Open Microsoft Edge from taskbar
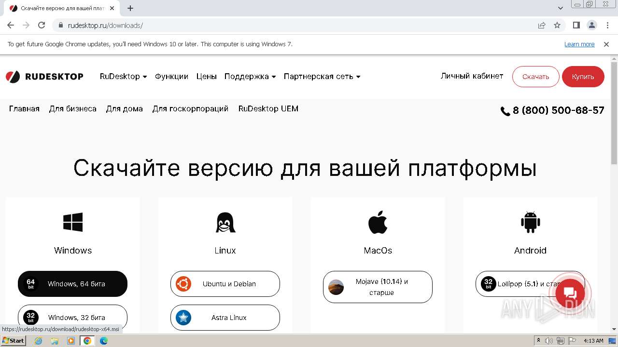The width and height of the screenshot is (618, 347). [103, 341]
